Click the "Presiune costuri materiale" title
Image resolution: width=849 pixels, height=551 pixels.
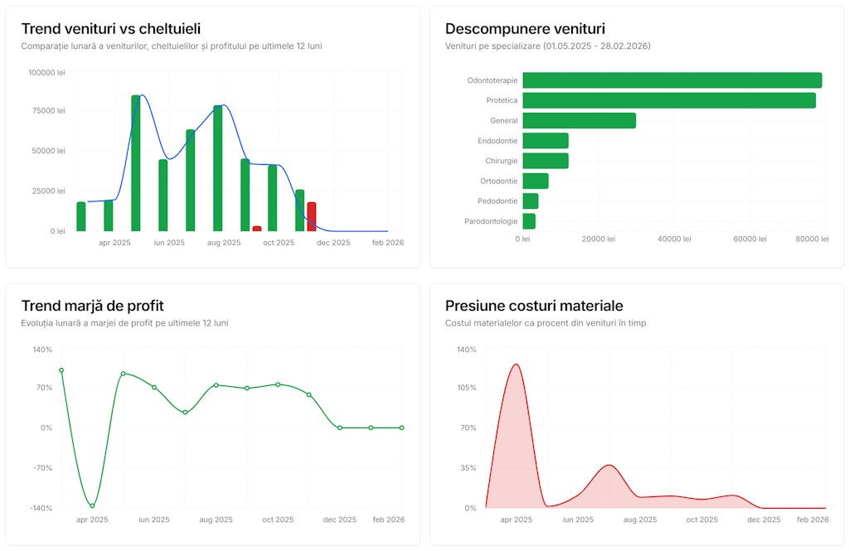534,306
